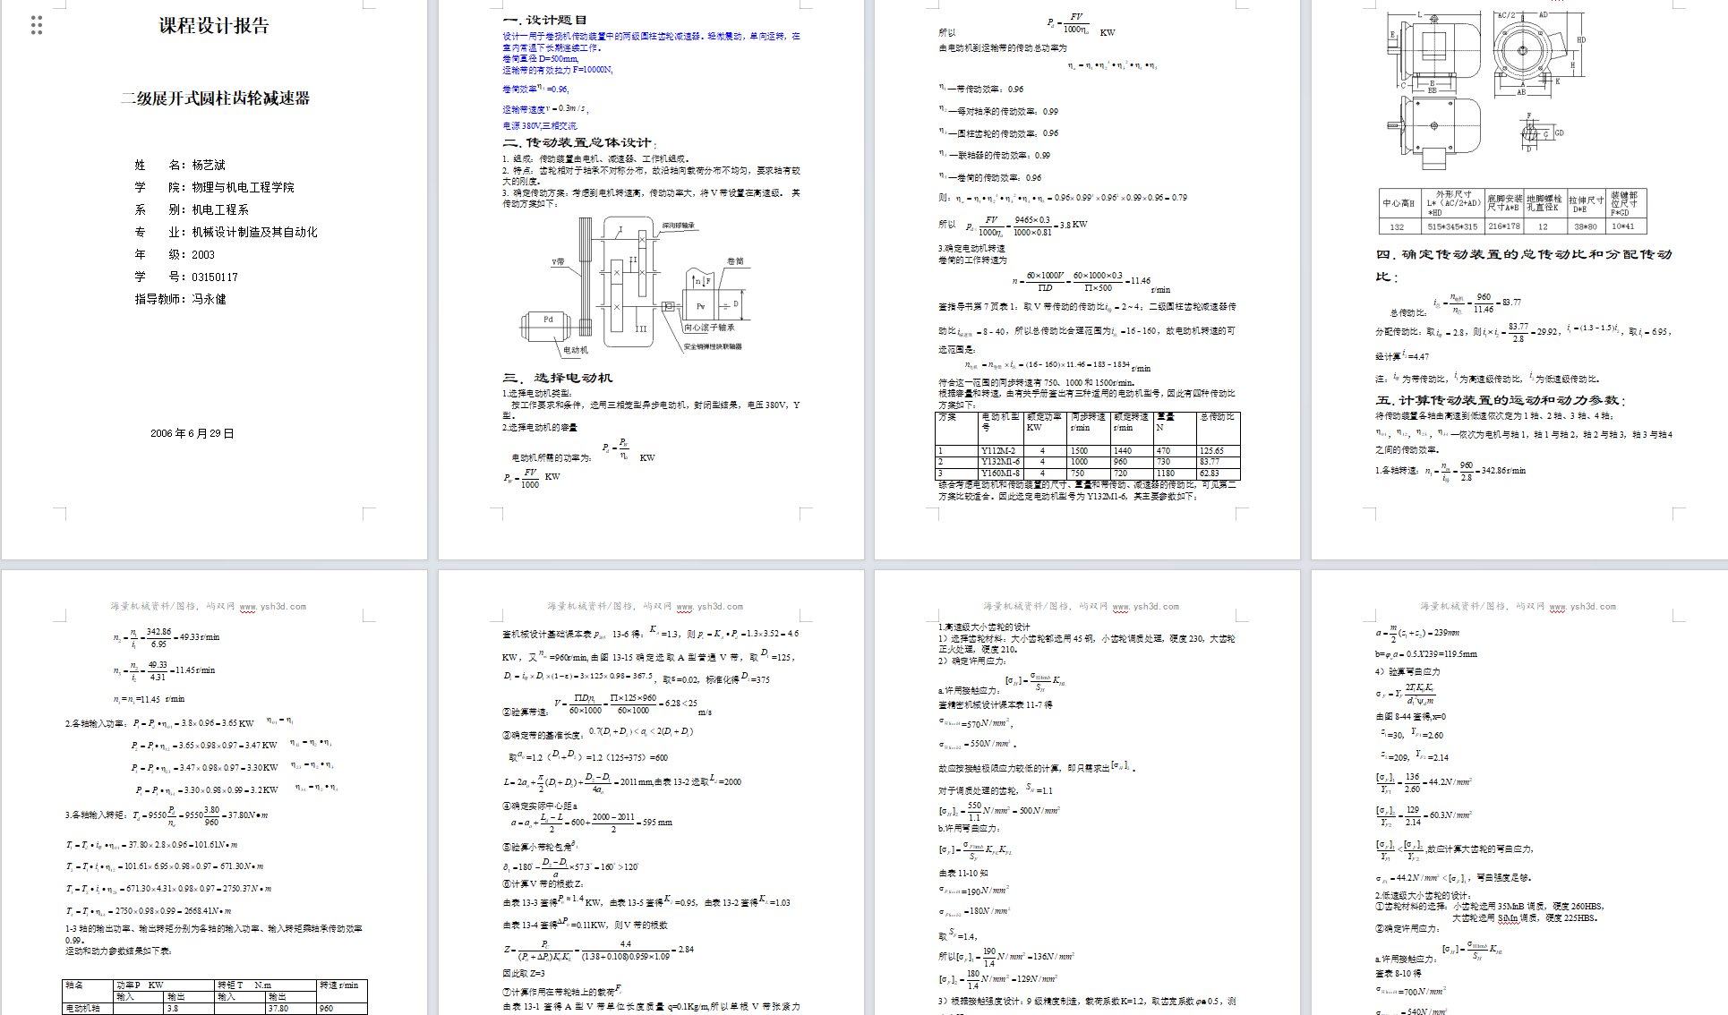Click the line 带传动效率: 0.96
This screenshot has width=1728, height=1015.
[981, 90]
